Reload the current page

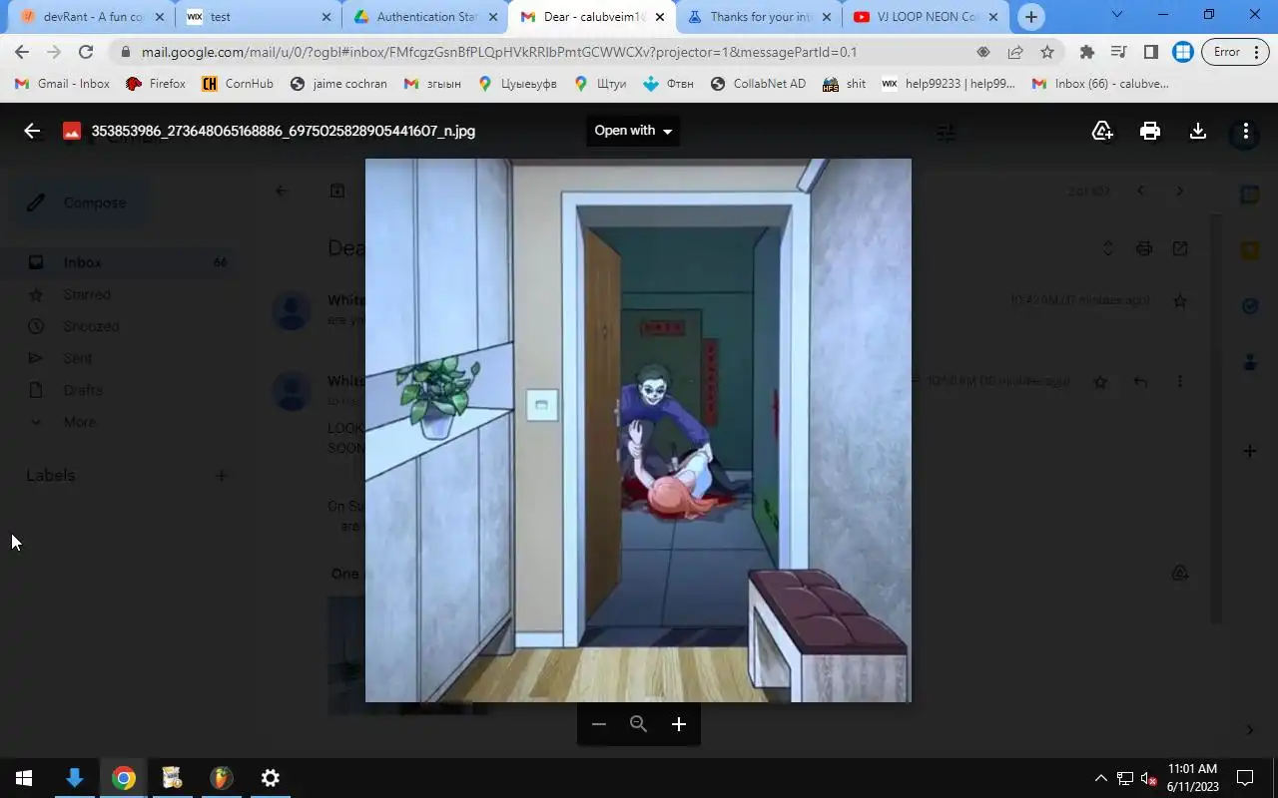pyautogui.click(x=86, y=52)
